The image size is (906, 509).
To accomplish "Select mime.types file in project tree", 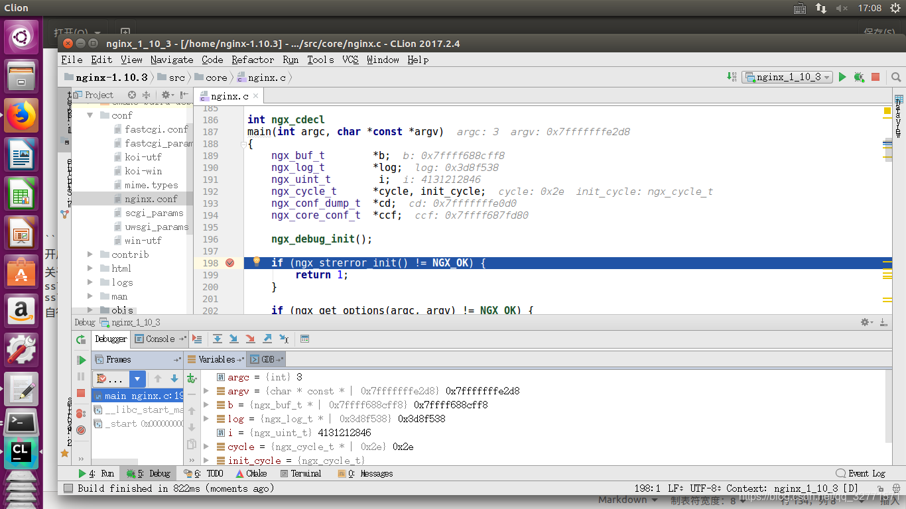I will point(151,185).
